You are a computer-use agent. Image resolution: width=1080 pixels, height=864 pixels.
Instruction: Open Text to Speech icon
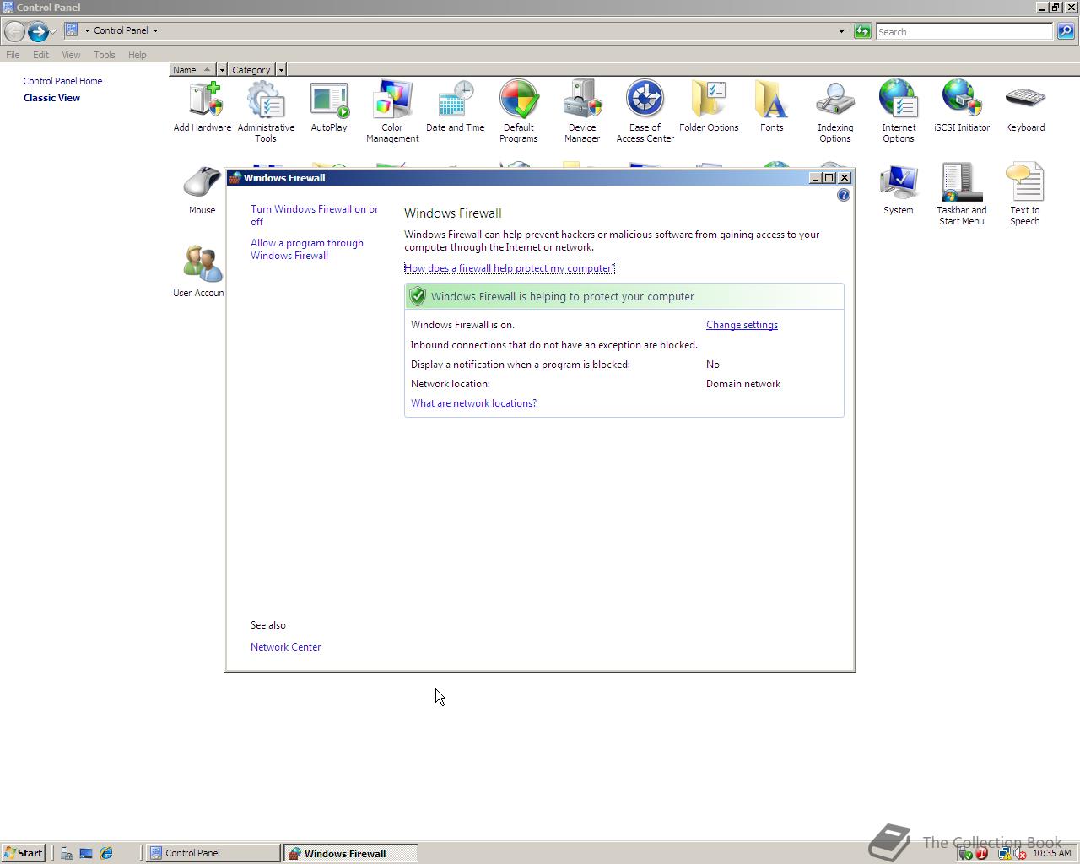1025,195
